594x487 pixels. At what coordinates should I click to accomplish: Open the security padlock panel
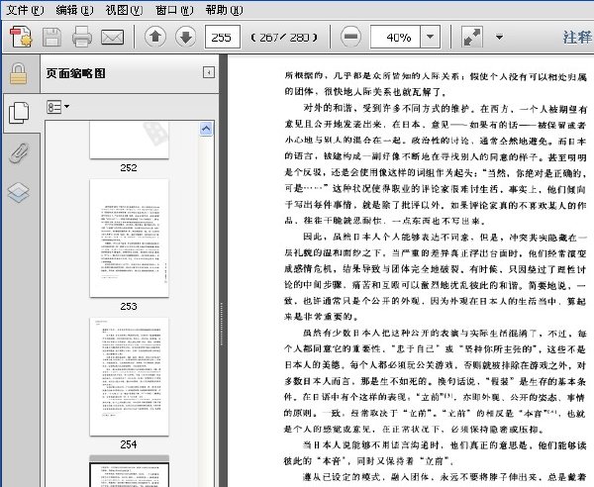(x=18, y=73)
